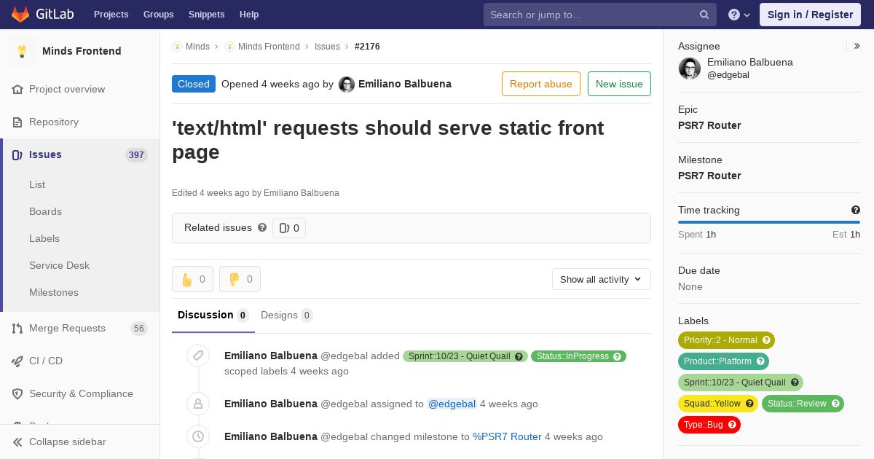
Task: Open the PSR7 Router epic link
Action: 709,125
